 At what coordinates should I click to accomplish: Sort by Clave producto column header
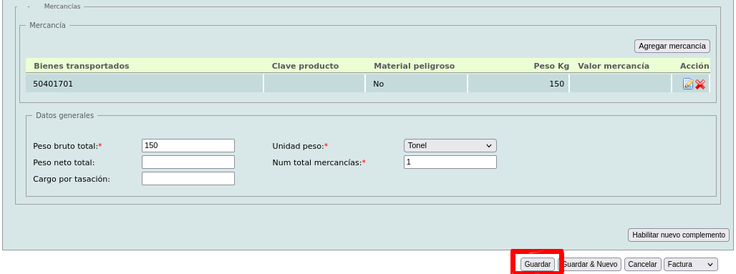pos(305,66)
